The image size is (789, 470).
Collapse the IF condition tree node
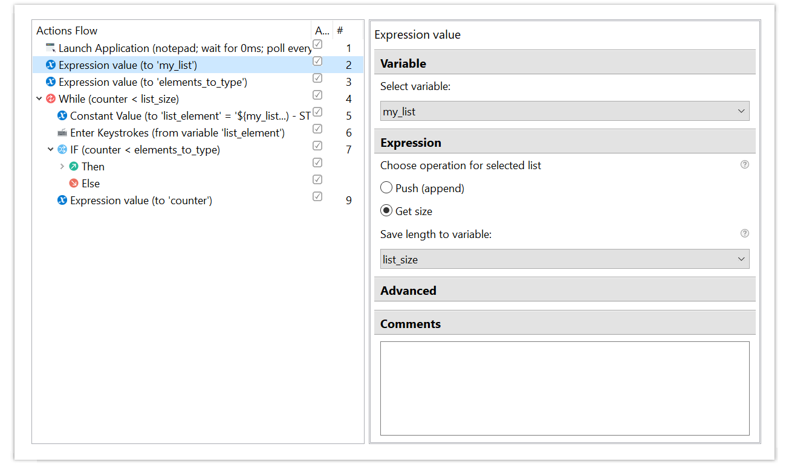(51, 149)
